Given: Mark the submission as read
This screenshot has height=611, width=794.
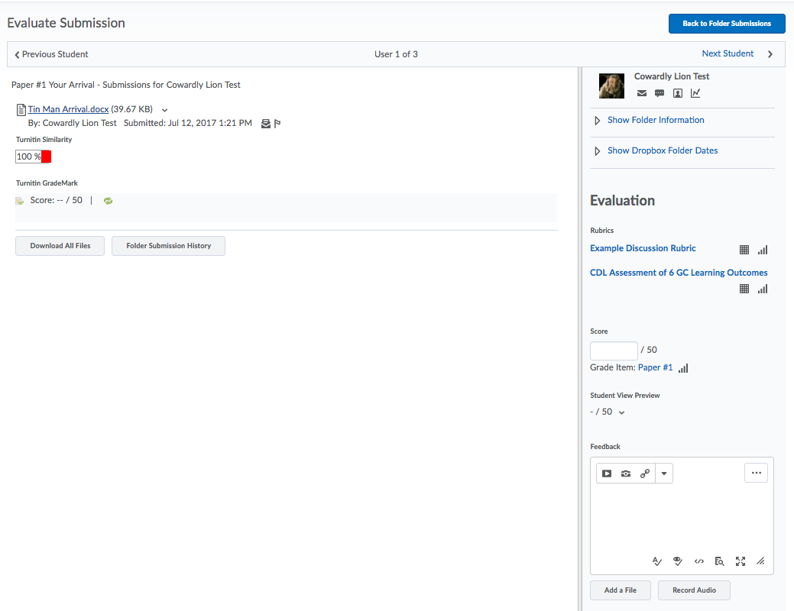Looking at the screenshot, I should (x=263, y=123).
